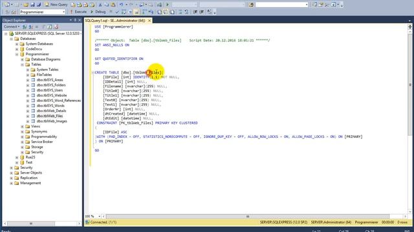Select the dbo.tblSYS_Folders table
This screenshot has width=414, height=232.
coord(51,85)
